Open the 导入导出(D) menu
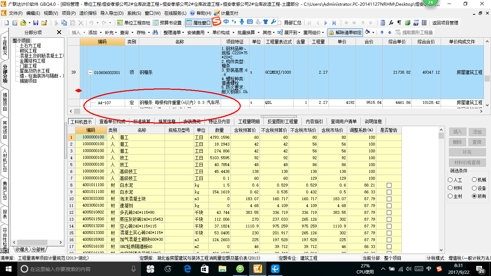The height and width of the screenshot is (276, 491). coord(111,13)
